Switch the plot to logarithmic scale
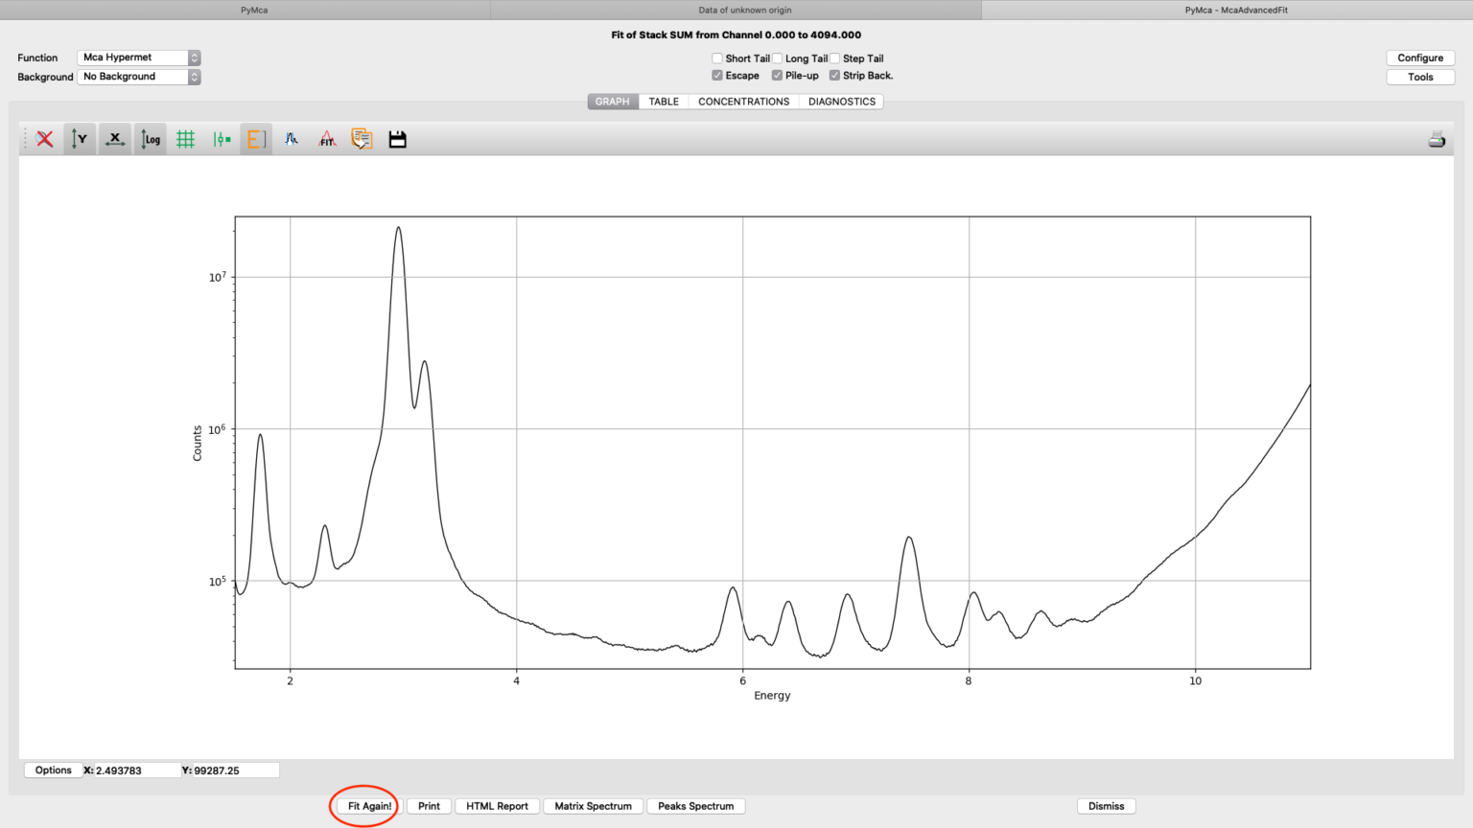The height and width of the screenshot is (828, 1473). pyautogui.click(x=150, y=138)
